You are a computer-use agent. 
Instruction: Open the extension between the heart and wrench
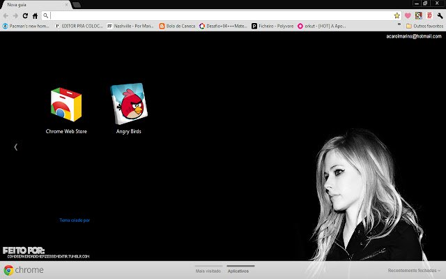tap(418, 15)
